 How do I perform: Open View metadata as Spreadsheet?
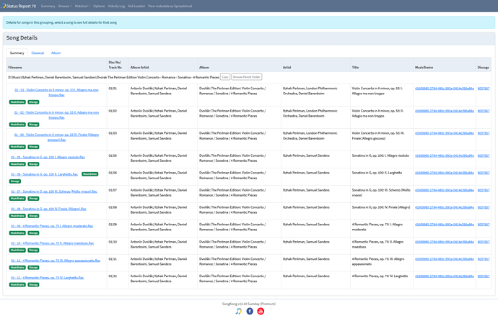point(170,6)
